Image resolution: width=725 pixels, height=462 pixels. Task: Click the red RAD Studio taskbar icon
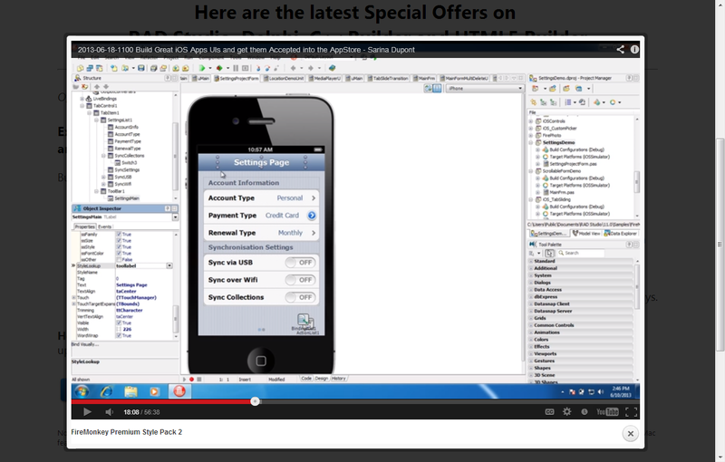coord(179,391)
